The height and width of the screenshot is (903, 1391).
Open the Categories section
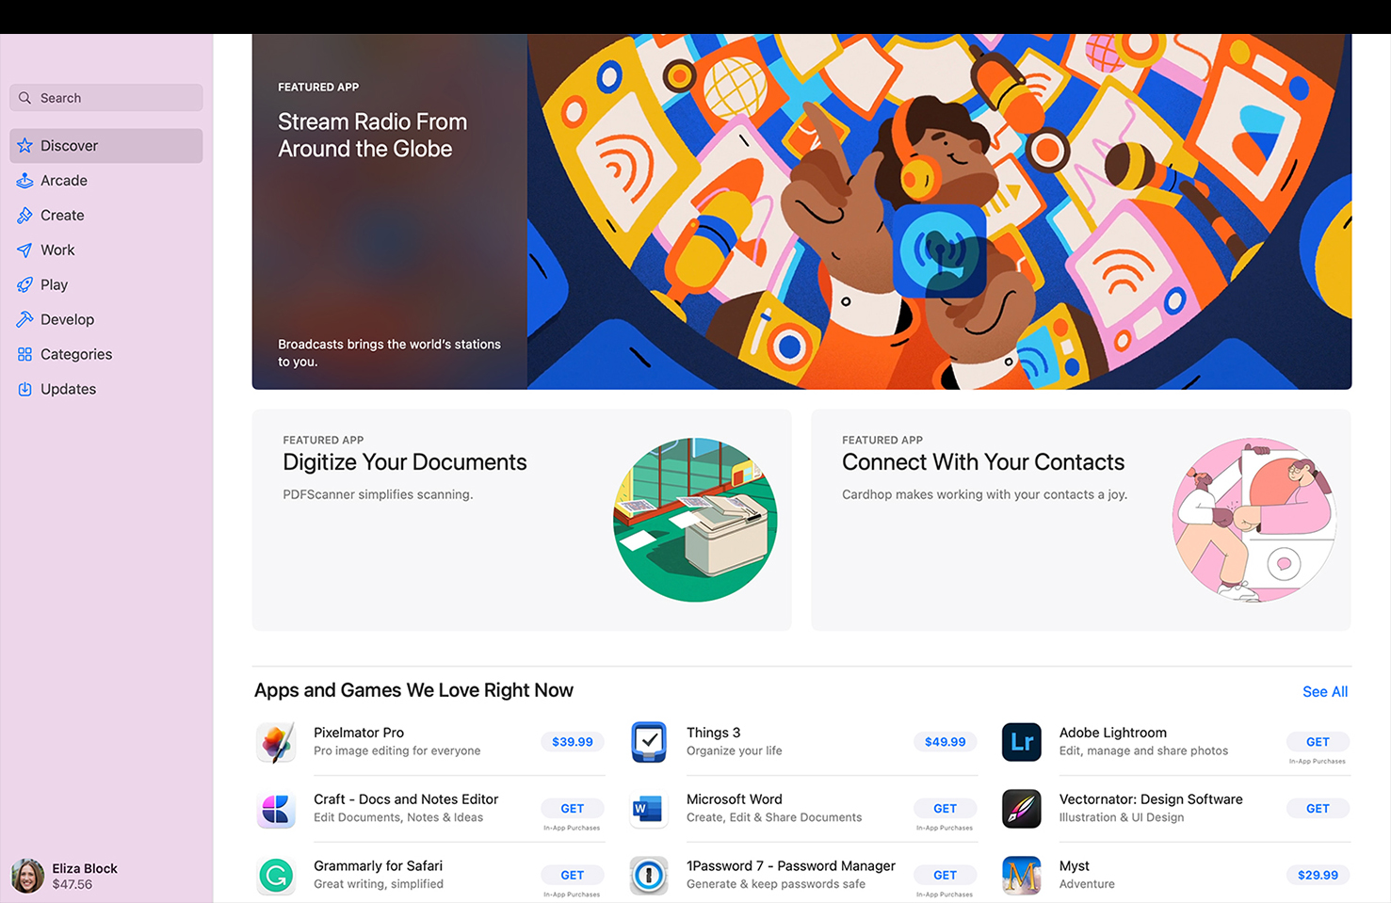(x=106, y=355)
